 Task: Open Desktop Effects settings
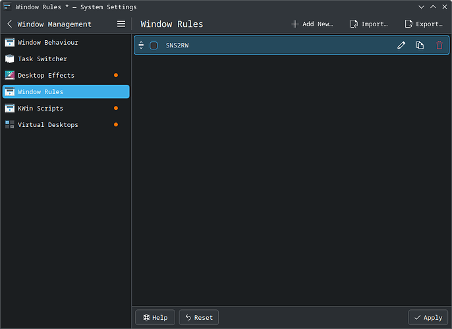(66, 75)
